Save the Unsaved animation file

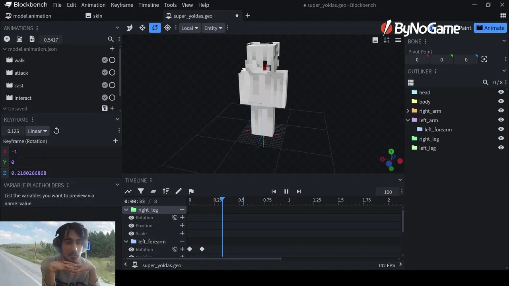[x=105, y=108]
